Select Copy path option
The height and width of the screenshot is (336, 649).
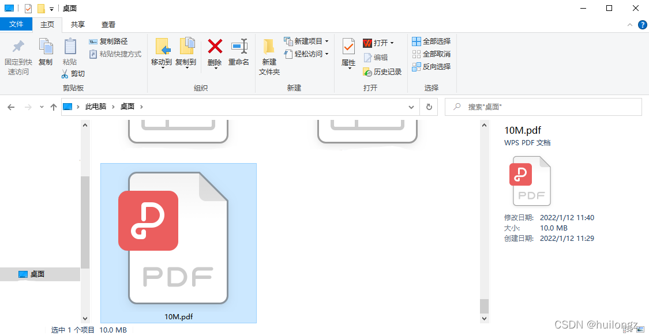(x=108, y=41)
